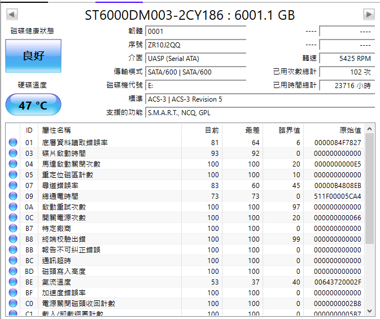Viewport: 380px width, 319px height.
Task: Select the 尋道錯誤率 attribute row
Action: (x=185, y=185)
